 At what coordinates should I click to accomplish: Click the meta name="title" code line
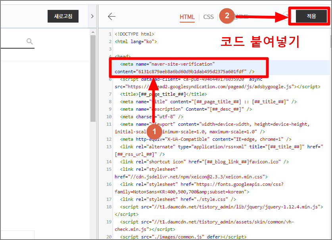[x=208, y=102]
